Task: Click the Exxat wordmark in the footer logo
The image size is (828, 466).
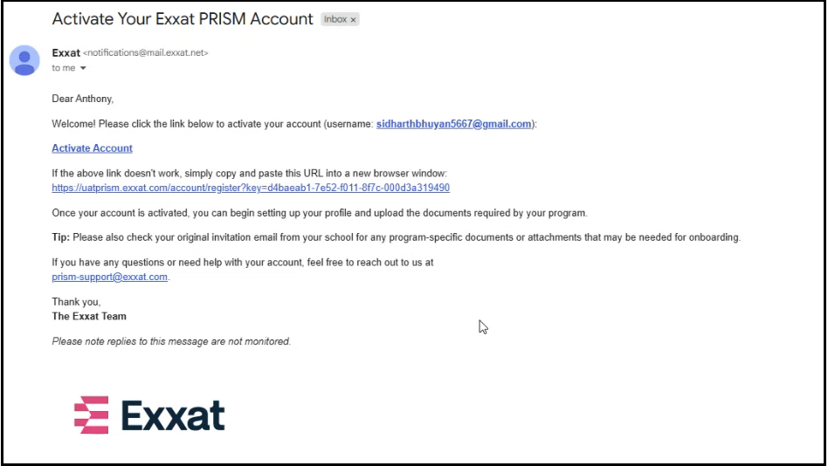Action: [173, 415]
